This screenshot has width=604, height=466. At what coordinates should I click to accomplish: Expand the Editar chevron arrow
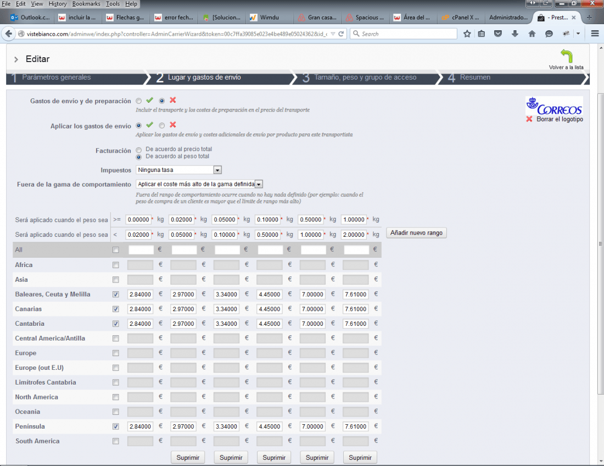tap(16, 59)
